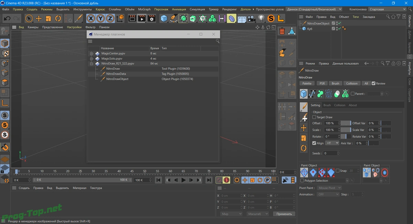Viewport: 413px width, 224px height.
Task: Toggle the Y axis lock
Action: (100, 19)
